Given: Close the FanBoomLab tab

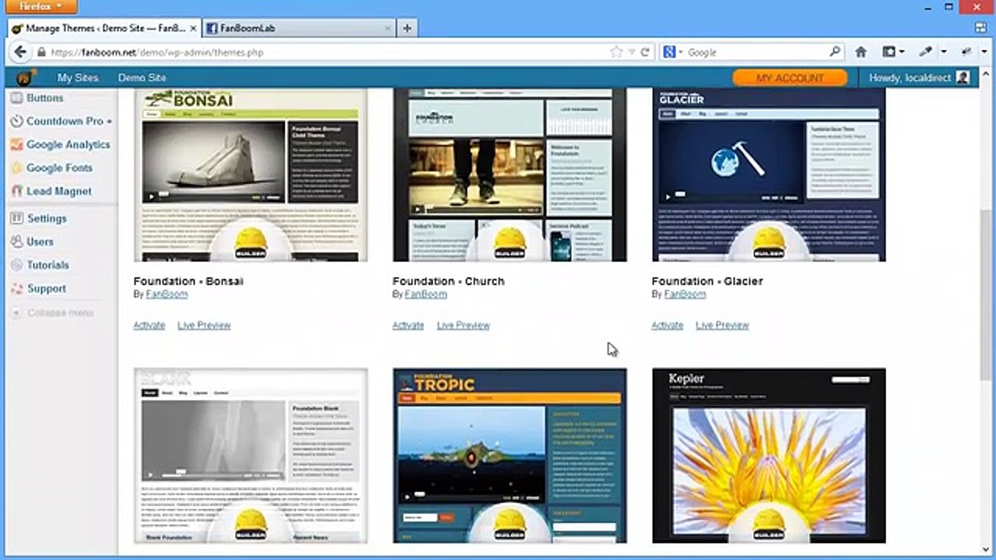Looking at the screenshot, I should tap(388, 28).
